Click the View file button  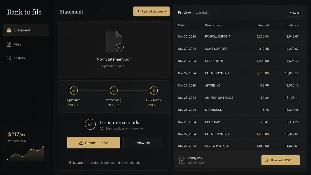pos(143,143)
